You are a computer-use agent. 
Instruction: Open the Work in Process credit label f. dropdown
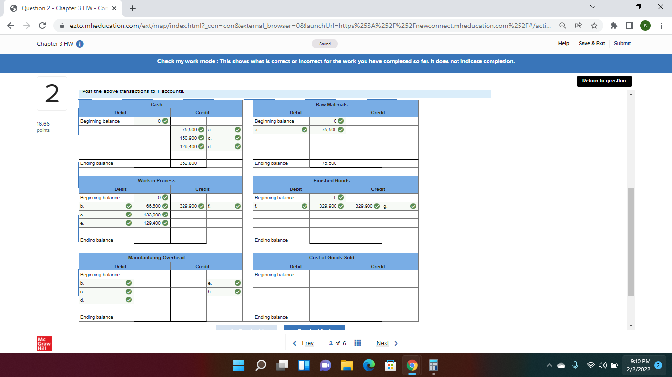pyautogui.click(x=224, y=206)
